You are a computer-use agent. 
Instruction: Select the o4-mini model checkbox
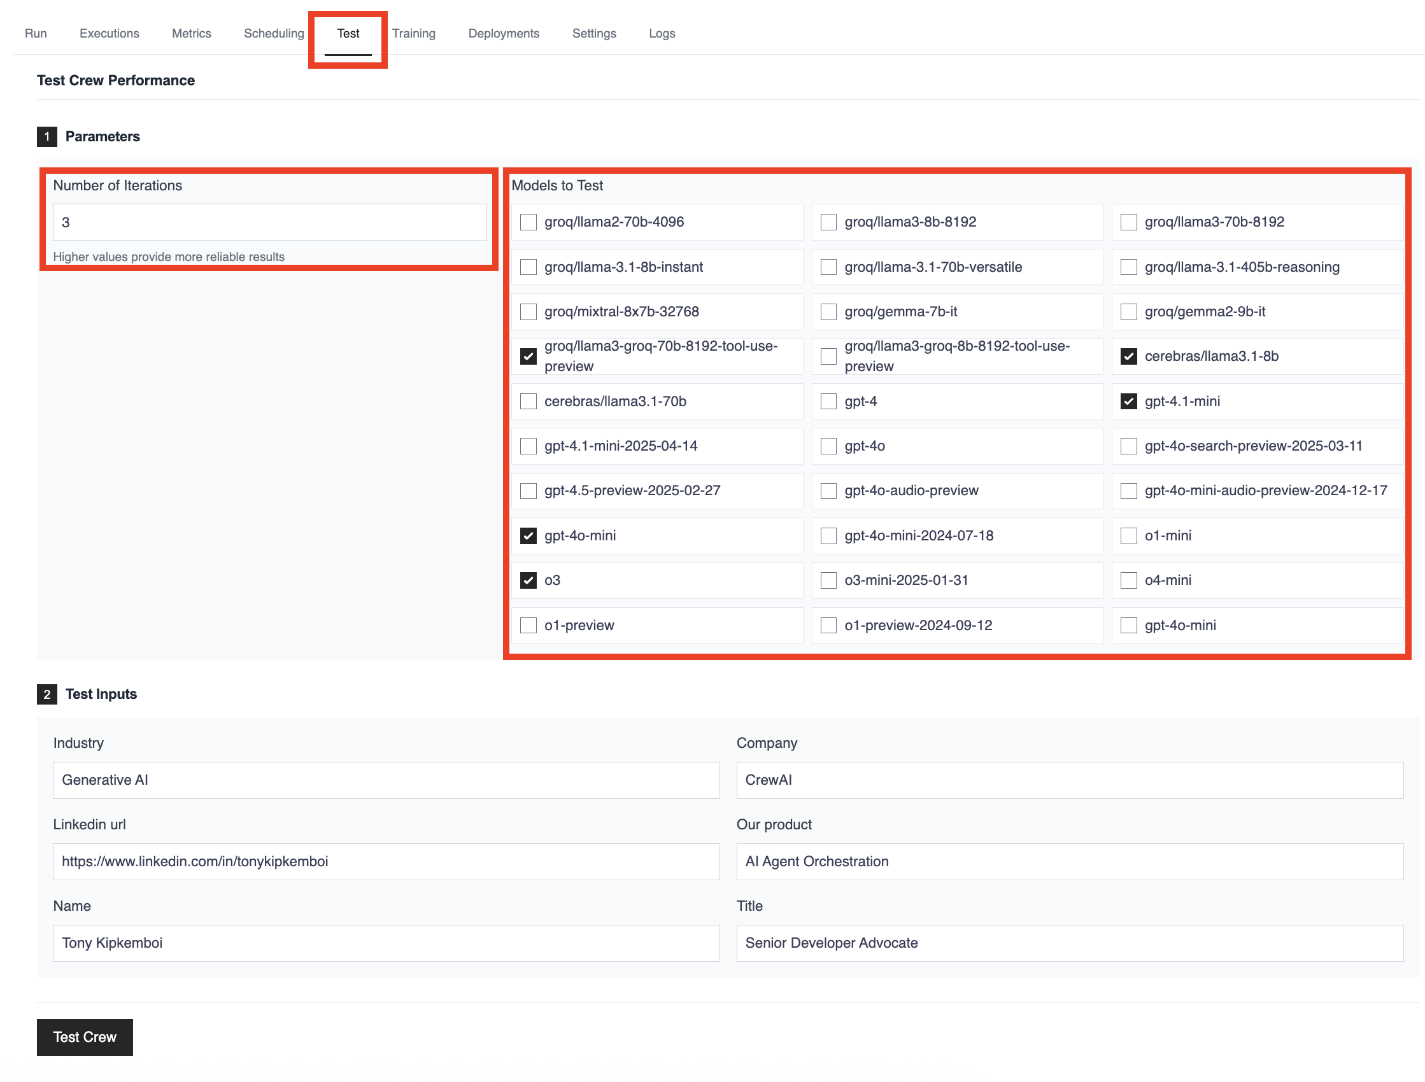click(1128, 580)
